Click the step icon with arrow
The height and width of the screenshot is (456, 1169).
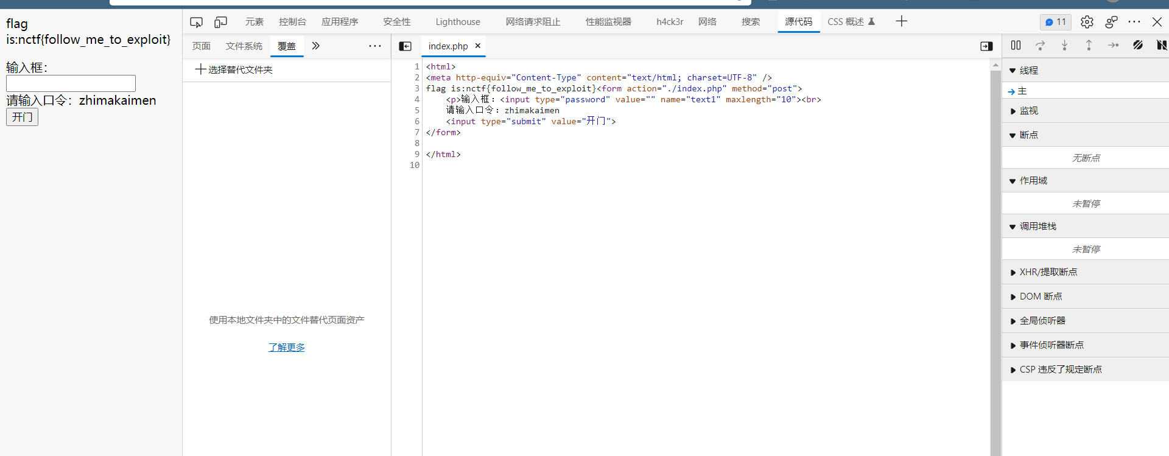coord(1113,45)
